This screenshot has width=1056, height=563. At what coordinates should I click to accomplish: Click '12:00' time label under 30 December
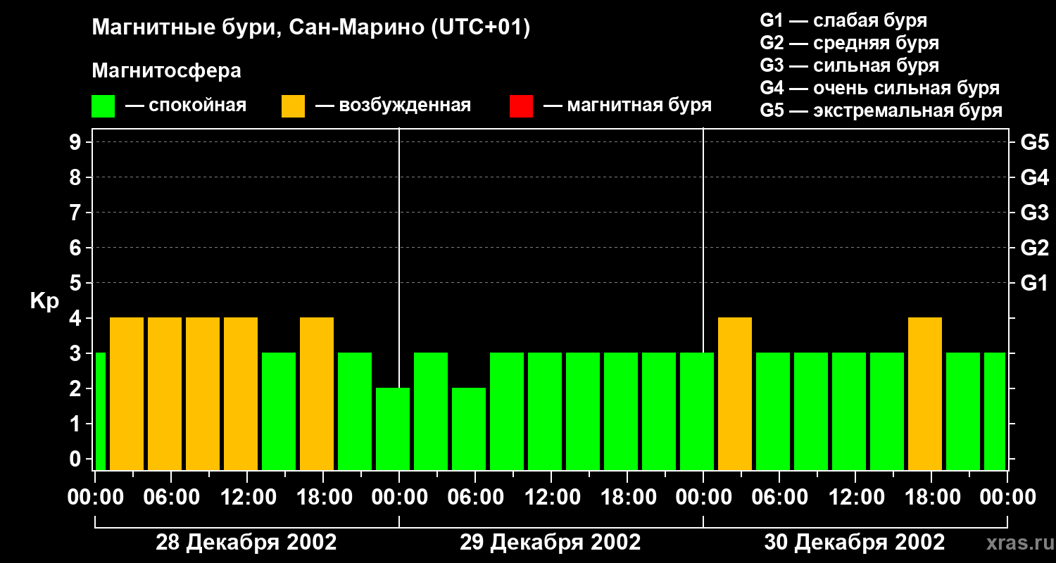coord(856,497)
